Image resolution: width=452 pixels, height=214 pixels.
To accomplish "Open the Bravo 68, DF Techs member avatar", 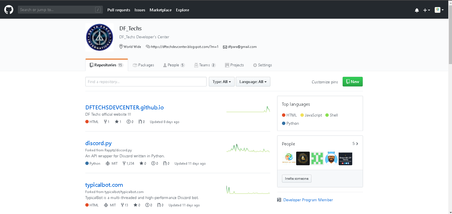I will 345,158.
